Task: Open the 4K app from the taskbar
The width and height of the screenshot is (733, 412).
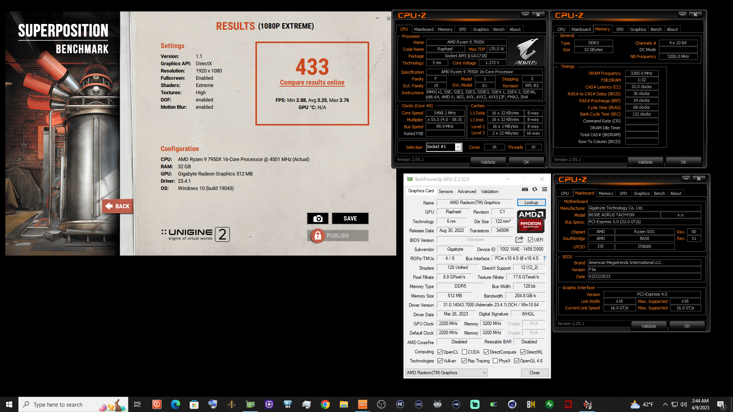Action: point(400,404)
